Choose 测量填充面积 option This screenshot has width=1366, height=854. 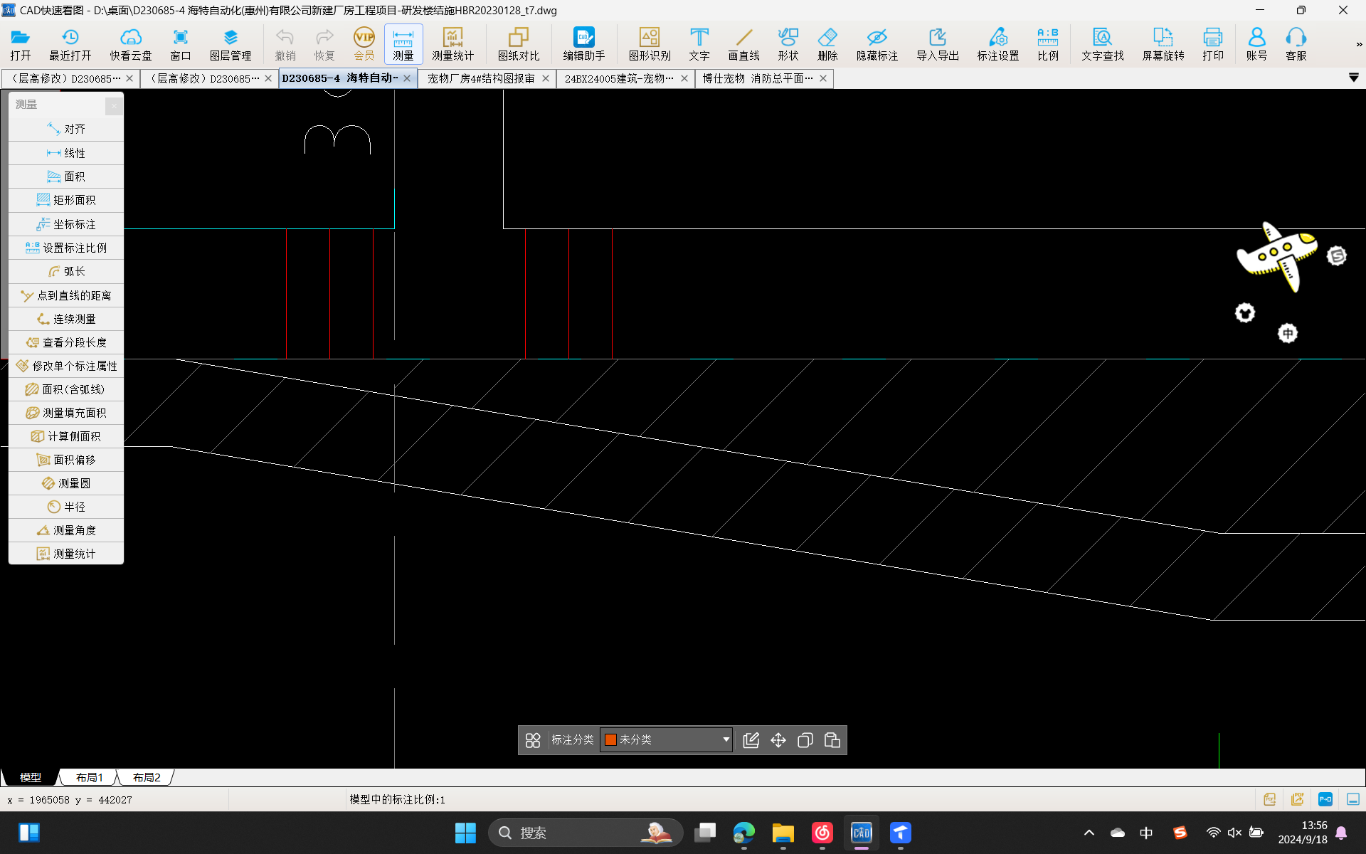click(x=66, y=413)
